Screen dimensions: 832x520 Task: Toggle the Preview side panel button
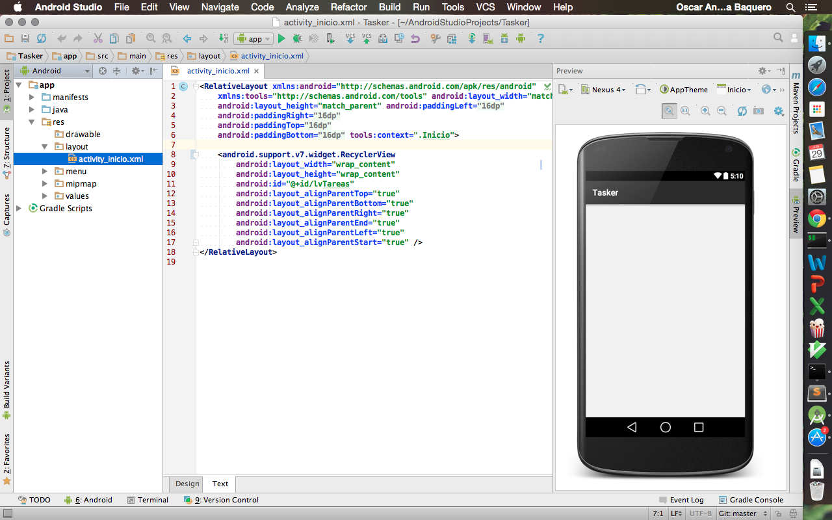click(x=796, y=215)
